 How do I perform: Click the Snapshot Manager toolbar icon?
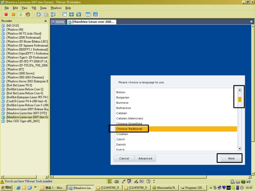(x=53, y=14)
